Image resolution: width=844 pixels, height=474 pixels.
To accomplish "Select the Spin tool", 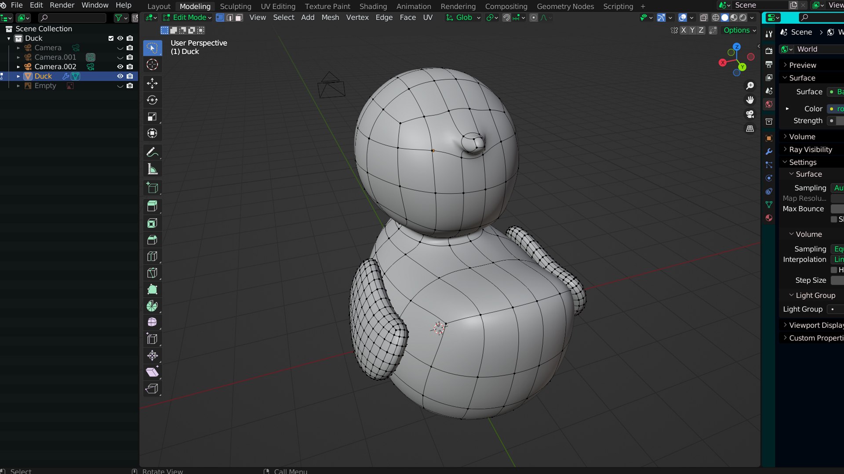I will (x=152, y=306).
